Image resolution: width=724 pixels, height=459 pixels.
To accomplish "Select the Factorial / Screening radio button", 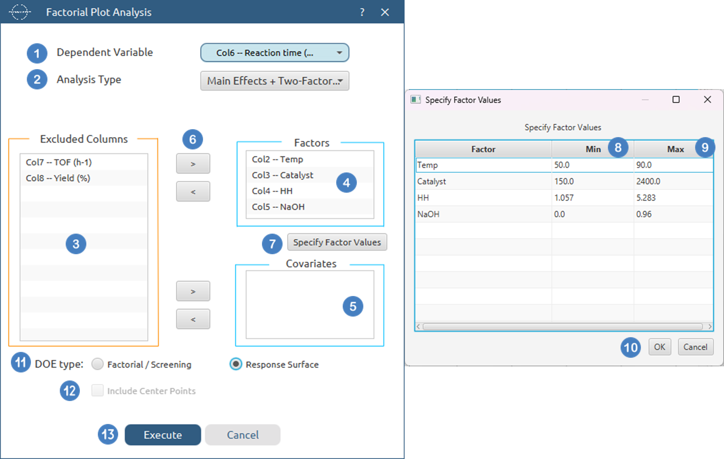I will pyautogui.click(x=98, y=364).
